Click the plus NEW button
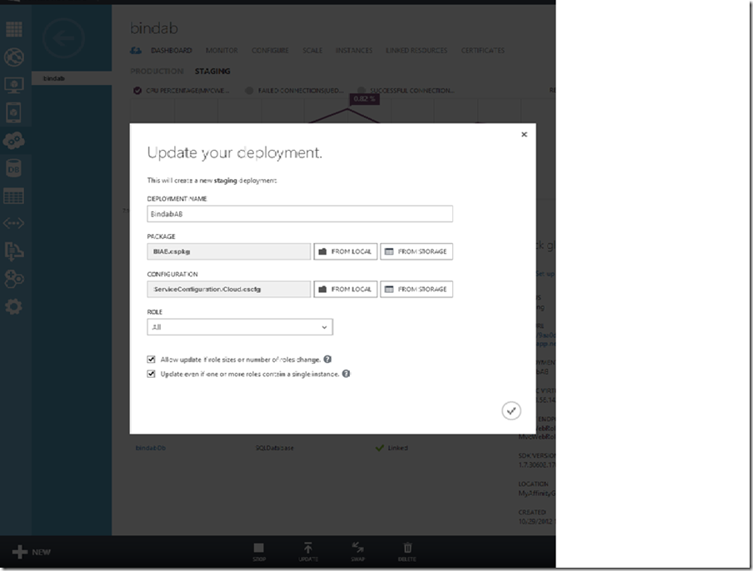Viewport: 753px width, 571px height. tap(31, 552)
